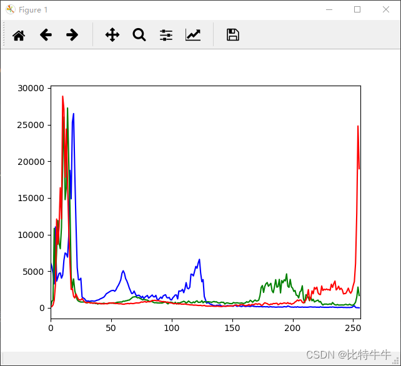Go forward to next view

click(x=72, y=35)
